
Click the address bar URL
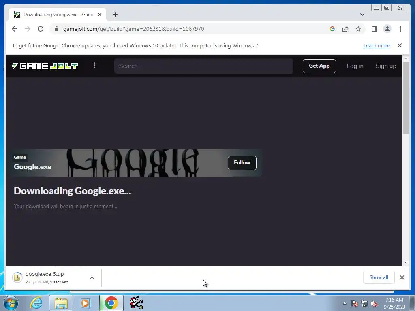coord(133,29)
